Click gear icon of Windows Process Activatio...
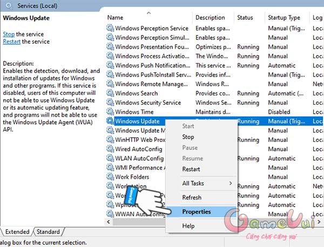The height and width of the screenshot is (247, 324). coord(110,56)
